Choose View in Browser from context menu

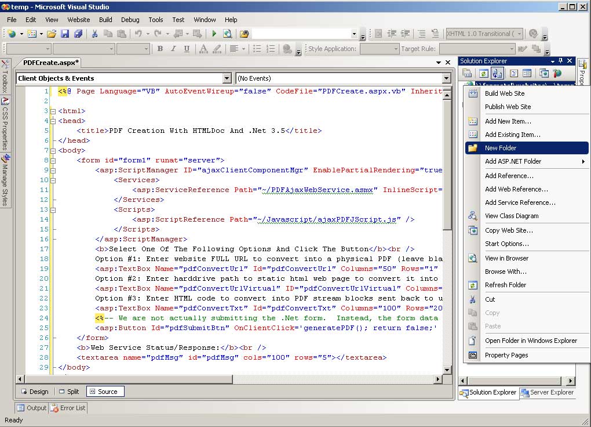(527, 258)
